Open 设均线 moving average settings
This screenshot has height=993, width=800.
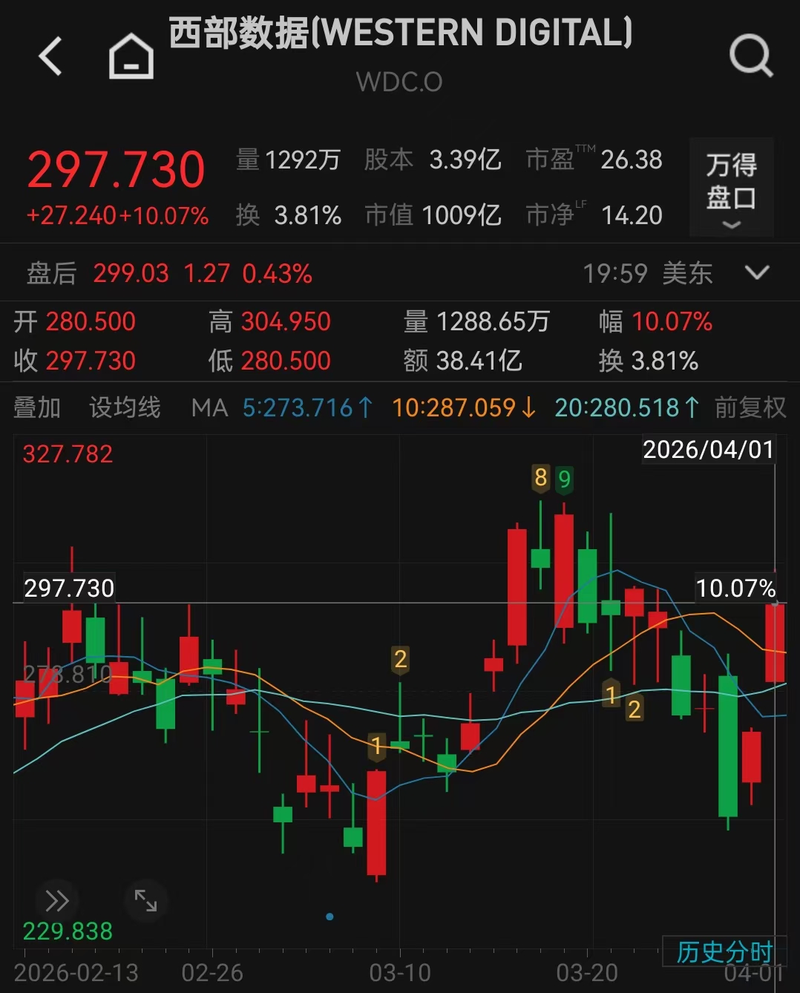tap(125, 407)
